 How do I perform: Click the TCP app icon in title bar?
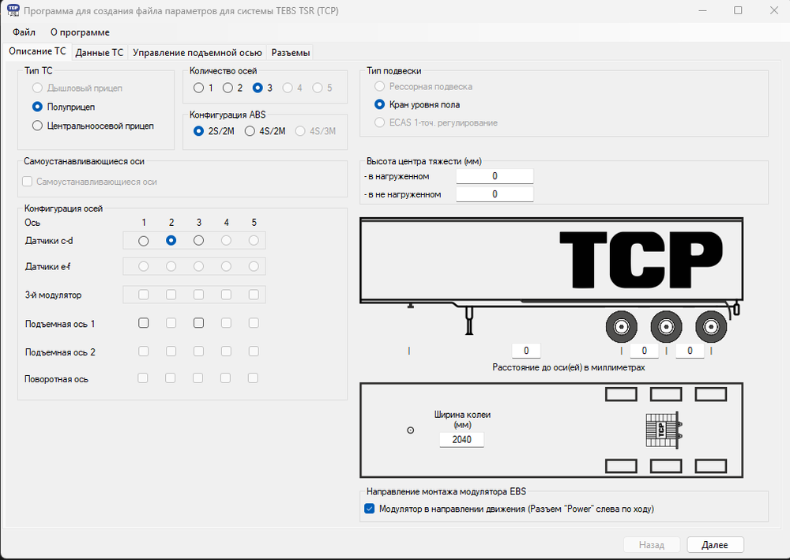point(13,10)
